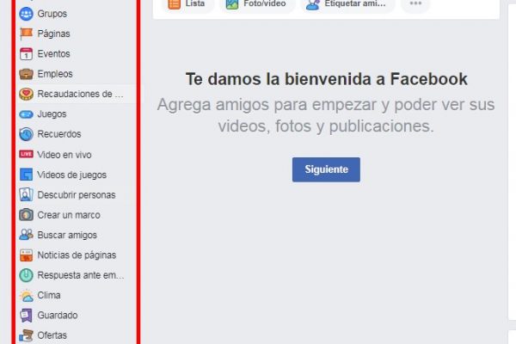
Task: Click the green Respuesta ante emergencias icon
Action: tap(26, 275)
